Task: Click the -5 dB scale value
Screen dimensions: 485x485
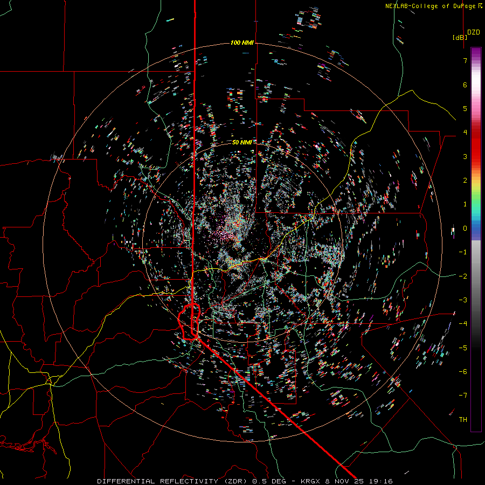Action: tap(463, 348)
